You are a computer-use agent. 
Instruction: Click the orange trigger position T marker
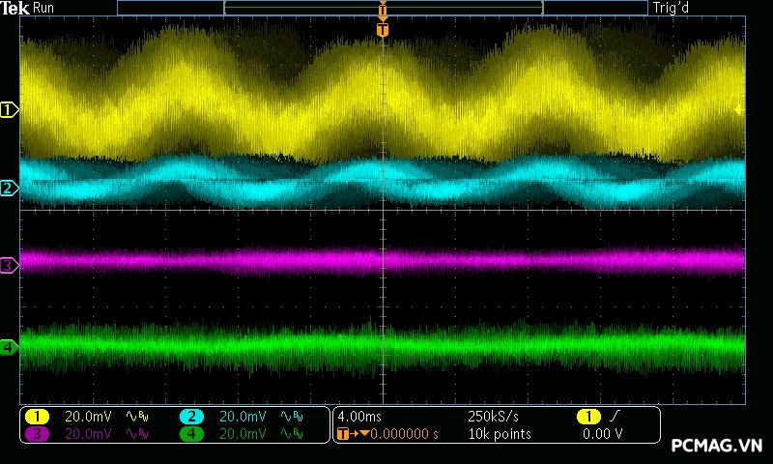pyautogui.click(x=383, y=30)
